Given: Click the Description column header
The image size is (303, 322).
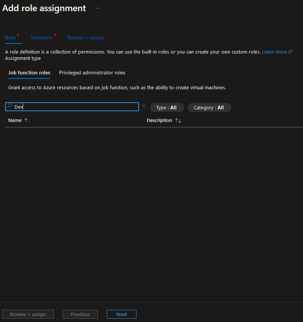Looking at the screenshot, I should coord(159,120).
